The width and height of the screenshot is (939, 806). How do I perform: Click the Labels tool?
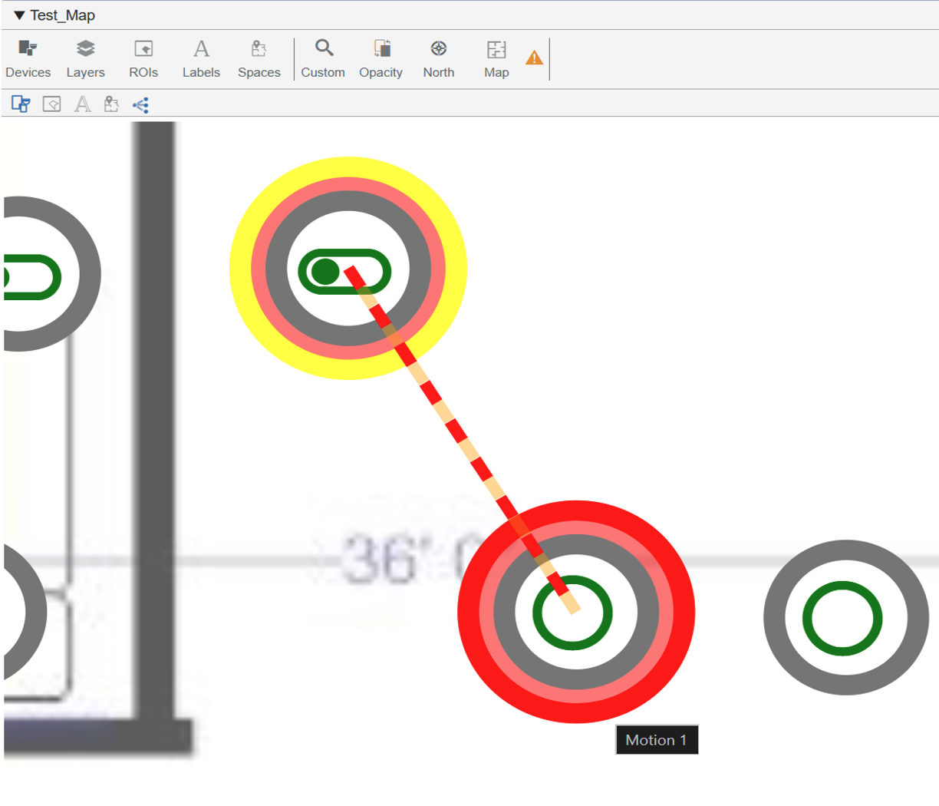pyautogui.click(x=201, y=59)
